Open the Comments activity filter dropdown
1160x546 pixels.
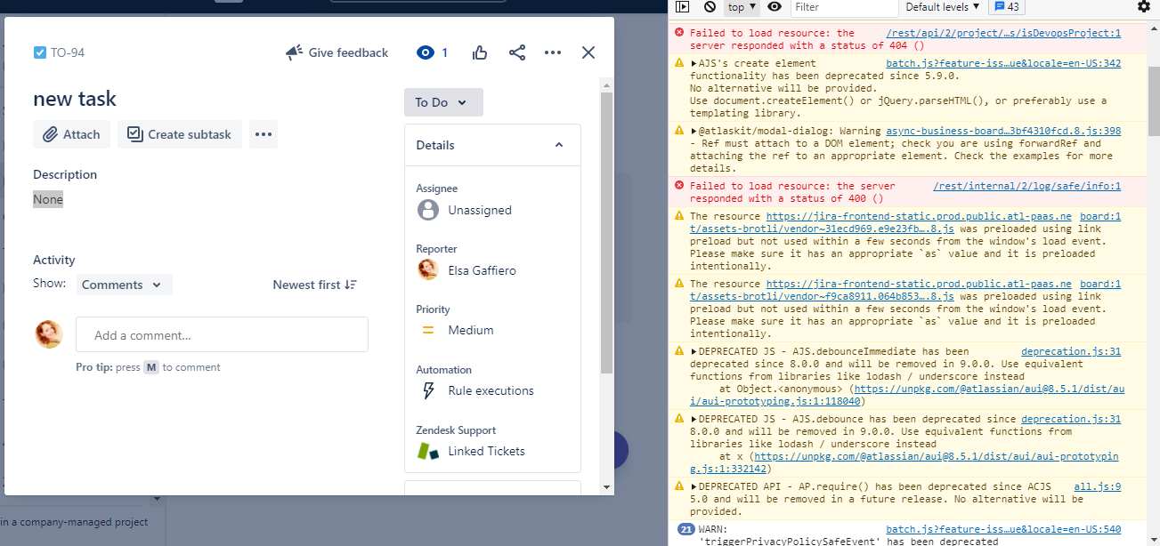point(123,285)
